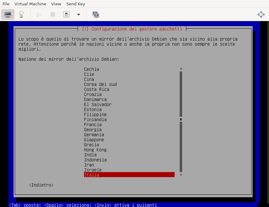Screen dimensions: 269x207
Task: Select Cechia from the country list
Action: (129, 69)
